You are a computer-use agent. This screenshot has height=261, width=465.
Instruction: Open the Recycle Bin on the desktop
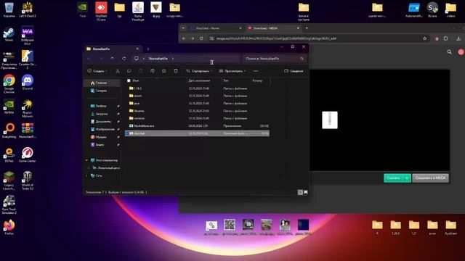pyautogui.click(x=9, y=10)
